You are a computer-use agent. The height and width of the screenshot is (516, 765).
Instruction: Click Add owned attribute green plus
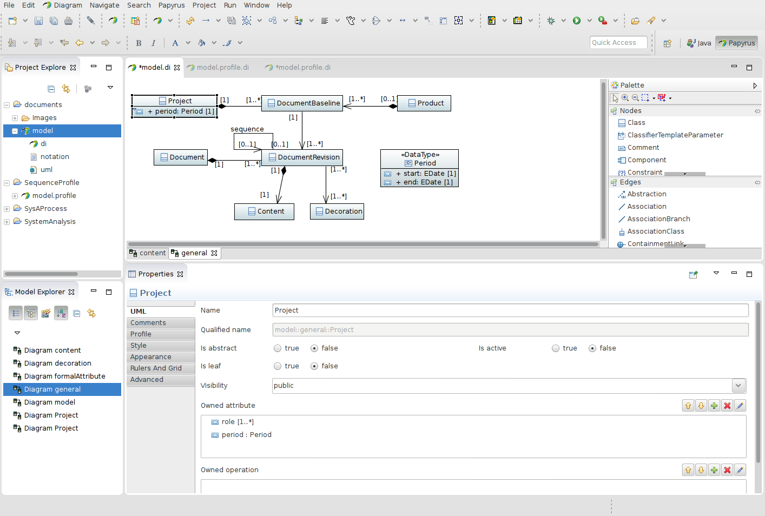click(x=714, y=406)
